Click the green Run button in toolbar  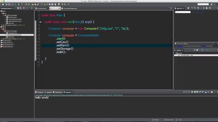click(x=19, y=4)
